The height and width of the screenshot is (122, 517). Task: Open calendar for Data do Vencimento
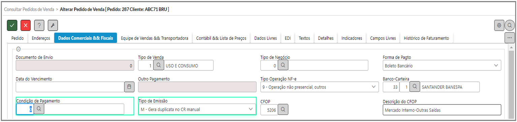click(129, 87)
